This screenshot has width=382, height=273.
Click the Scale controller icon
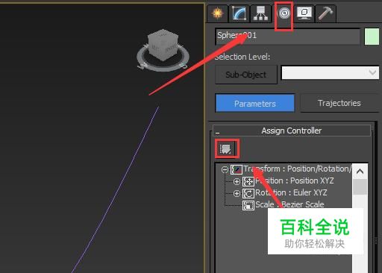click(x=248, y=205)
